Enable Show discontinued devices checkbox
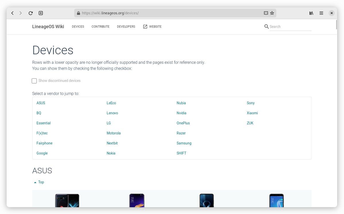344x214 pixels. point(34,81)
